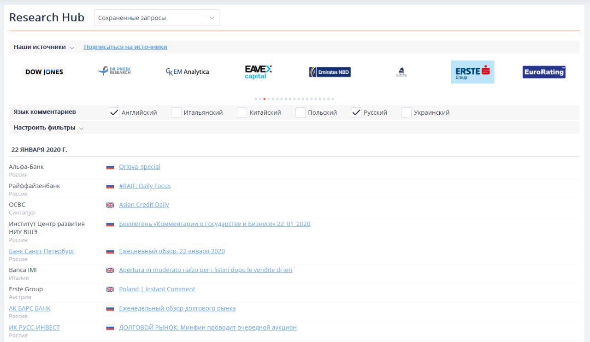Open Ежедневный обзор. 22 января 2020

[x=172, y=251]
